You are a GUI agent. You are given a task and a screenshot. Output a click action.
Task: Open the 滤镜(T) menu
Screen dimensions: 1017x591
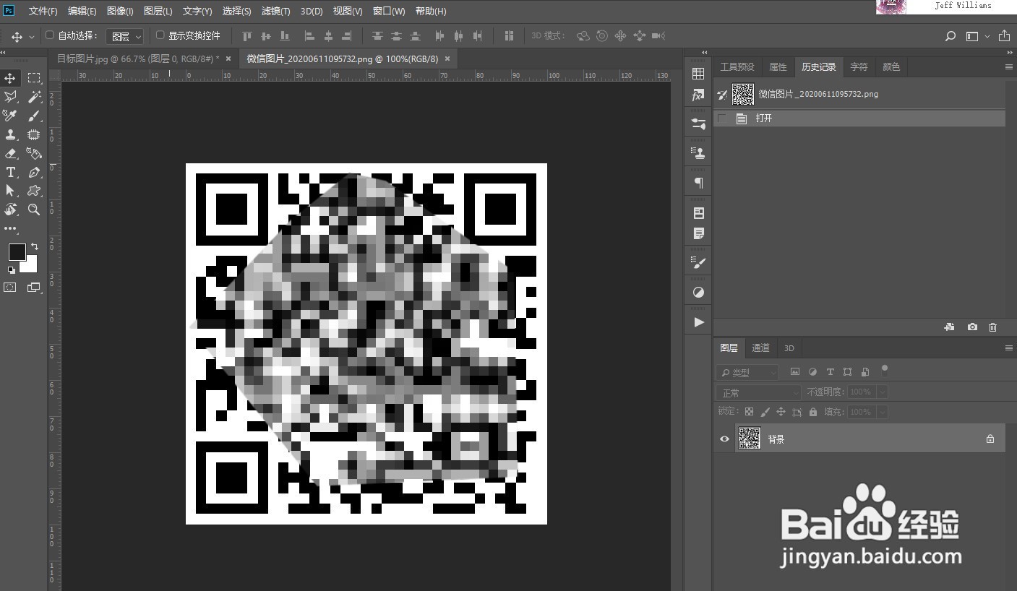tap(275, 11)
